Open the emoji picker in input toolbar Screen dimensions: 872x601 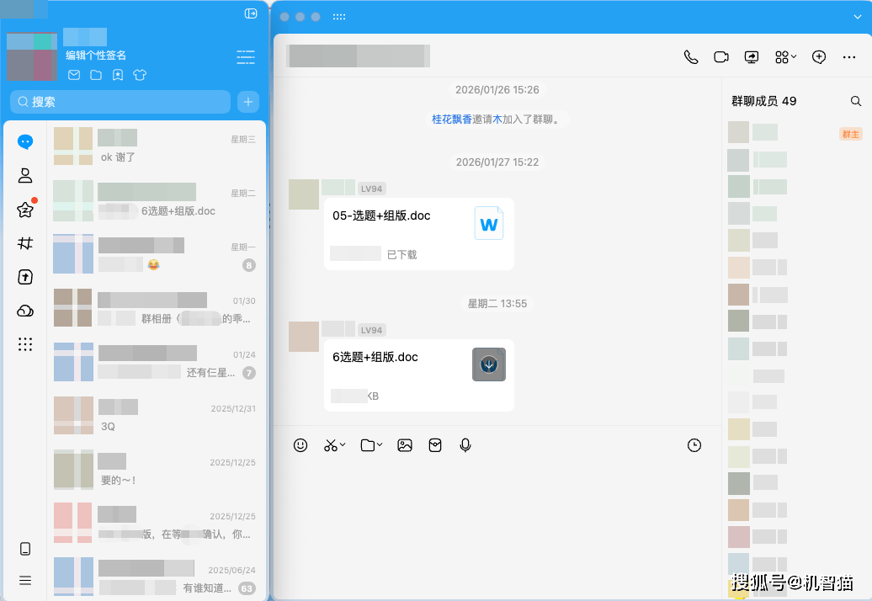click(300, 445)
